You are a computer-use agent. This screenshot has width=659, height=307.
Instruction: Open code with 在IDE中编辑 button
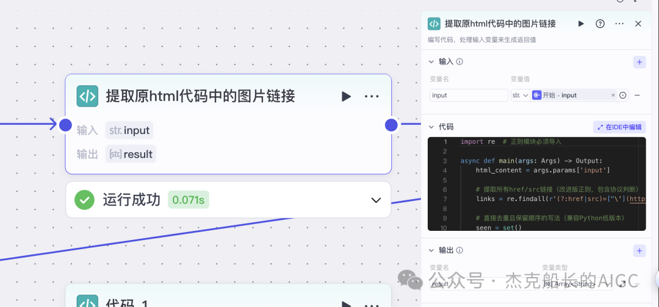pos(619,127)
